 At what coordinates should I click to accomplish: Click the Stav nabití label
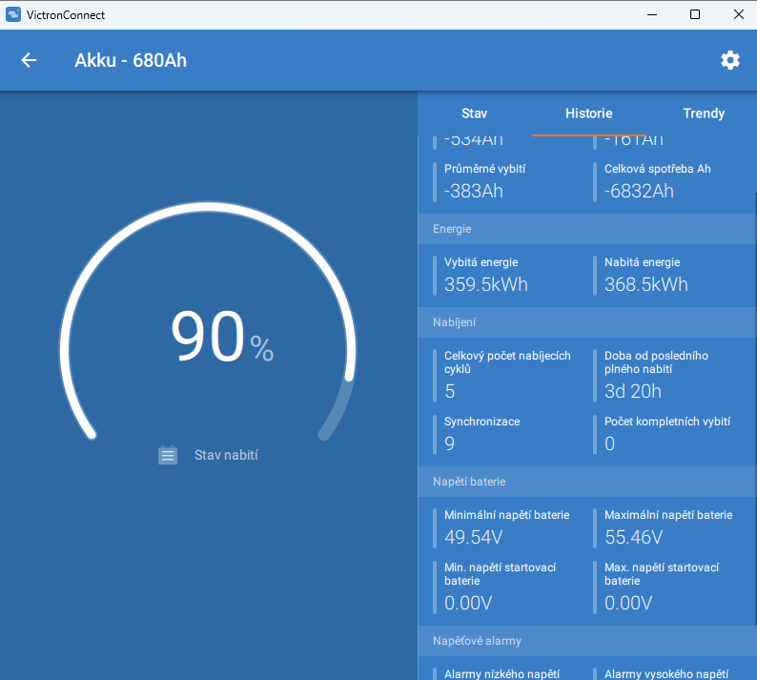click(x=226, y=455)
